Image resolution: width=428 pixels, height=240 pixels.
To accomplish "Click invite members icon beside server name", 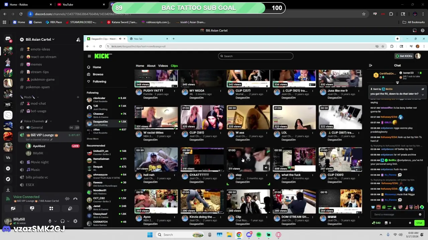I will pos(78,39).
